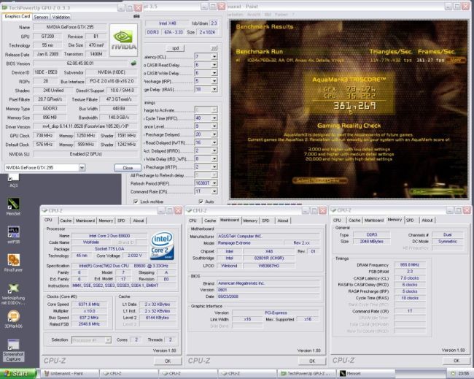
Task: Switch to Memset taskbar button
Action: tap(366, 374)
